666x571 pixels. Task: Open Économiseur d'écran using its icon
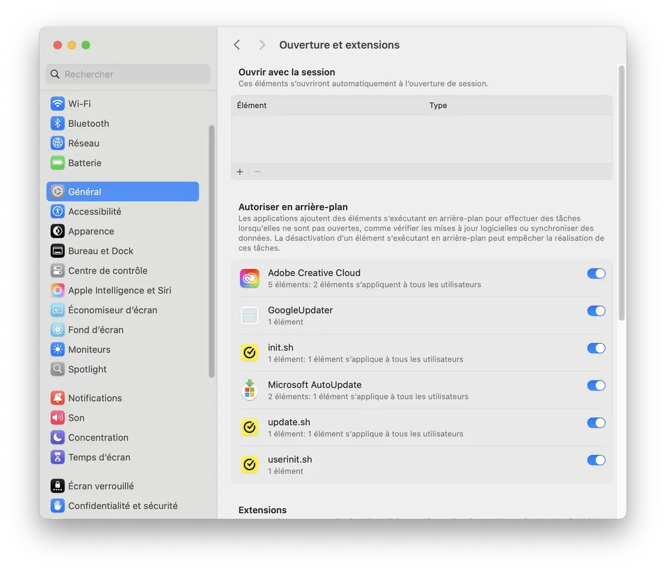click(x=58, y=310)
